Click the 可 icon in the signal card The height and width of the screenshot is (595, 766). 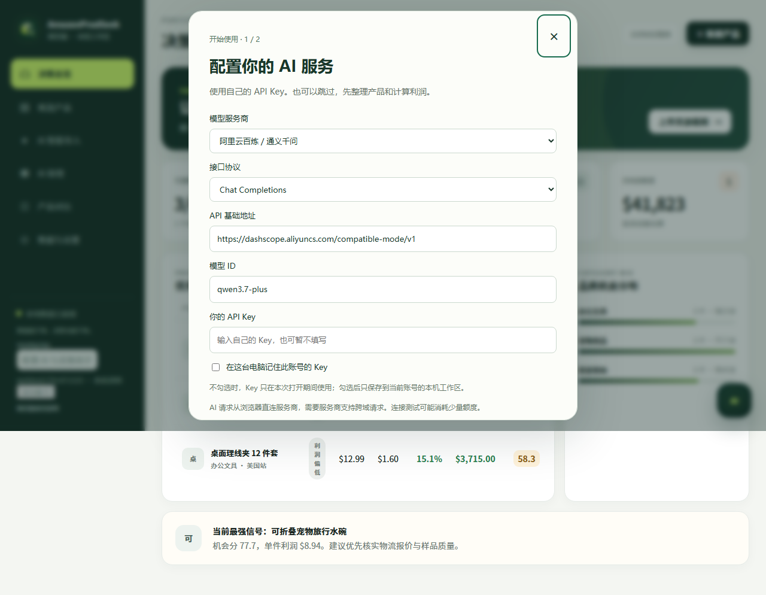[189, 538]
